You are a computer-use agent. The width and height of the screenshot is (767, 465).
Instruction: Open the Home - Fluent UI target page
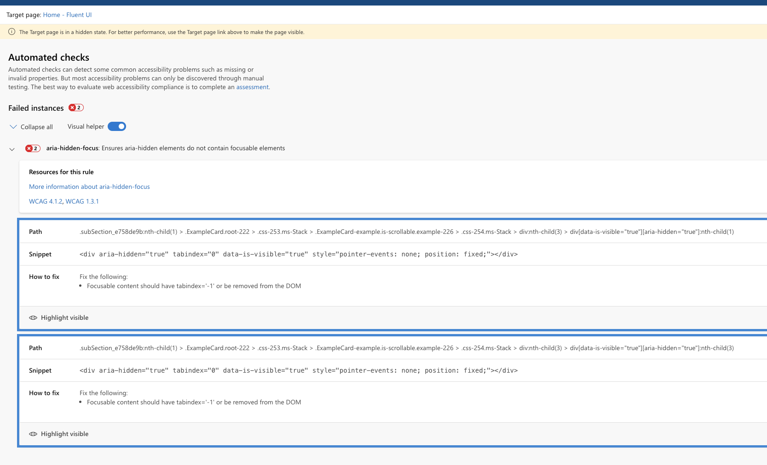tap(67, 15)
